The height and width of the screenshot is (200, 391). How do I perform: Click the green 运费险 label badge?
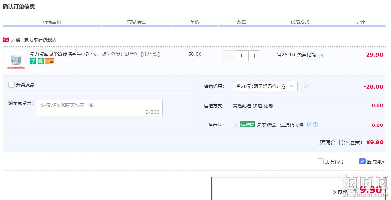(x=248, y=125)
